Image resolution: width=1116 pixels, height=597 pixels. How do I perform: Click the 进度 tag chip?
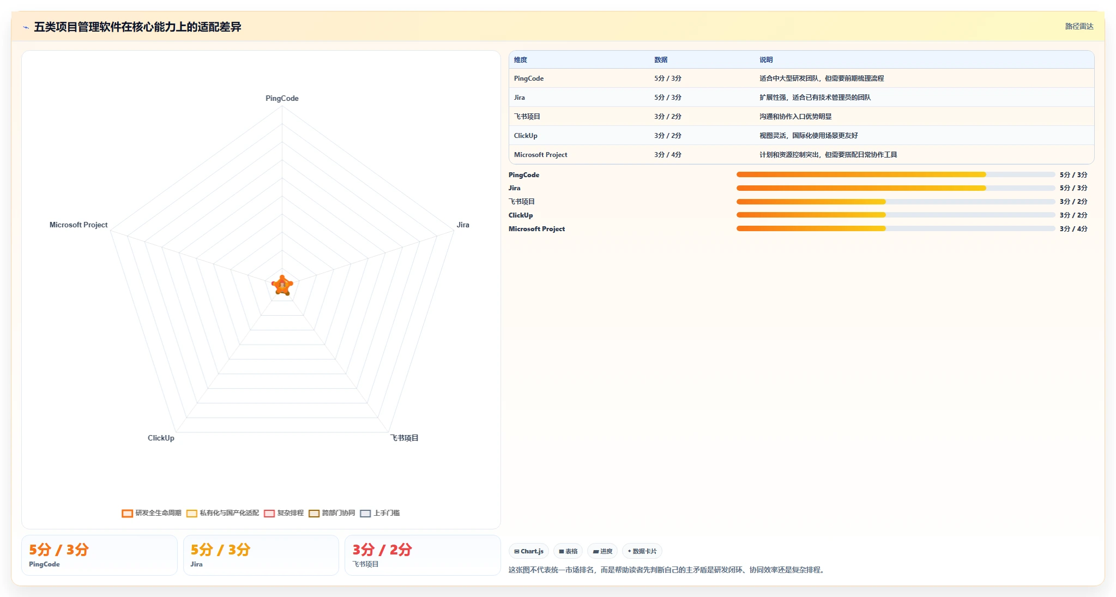[x=602, y=551]
